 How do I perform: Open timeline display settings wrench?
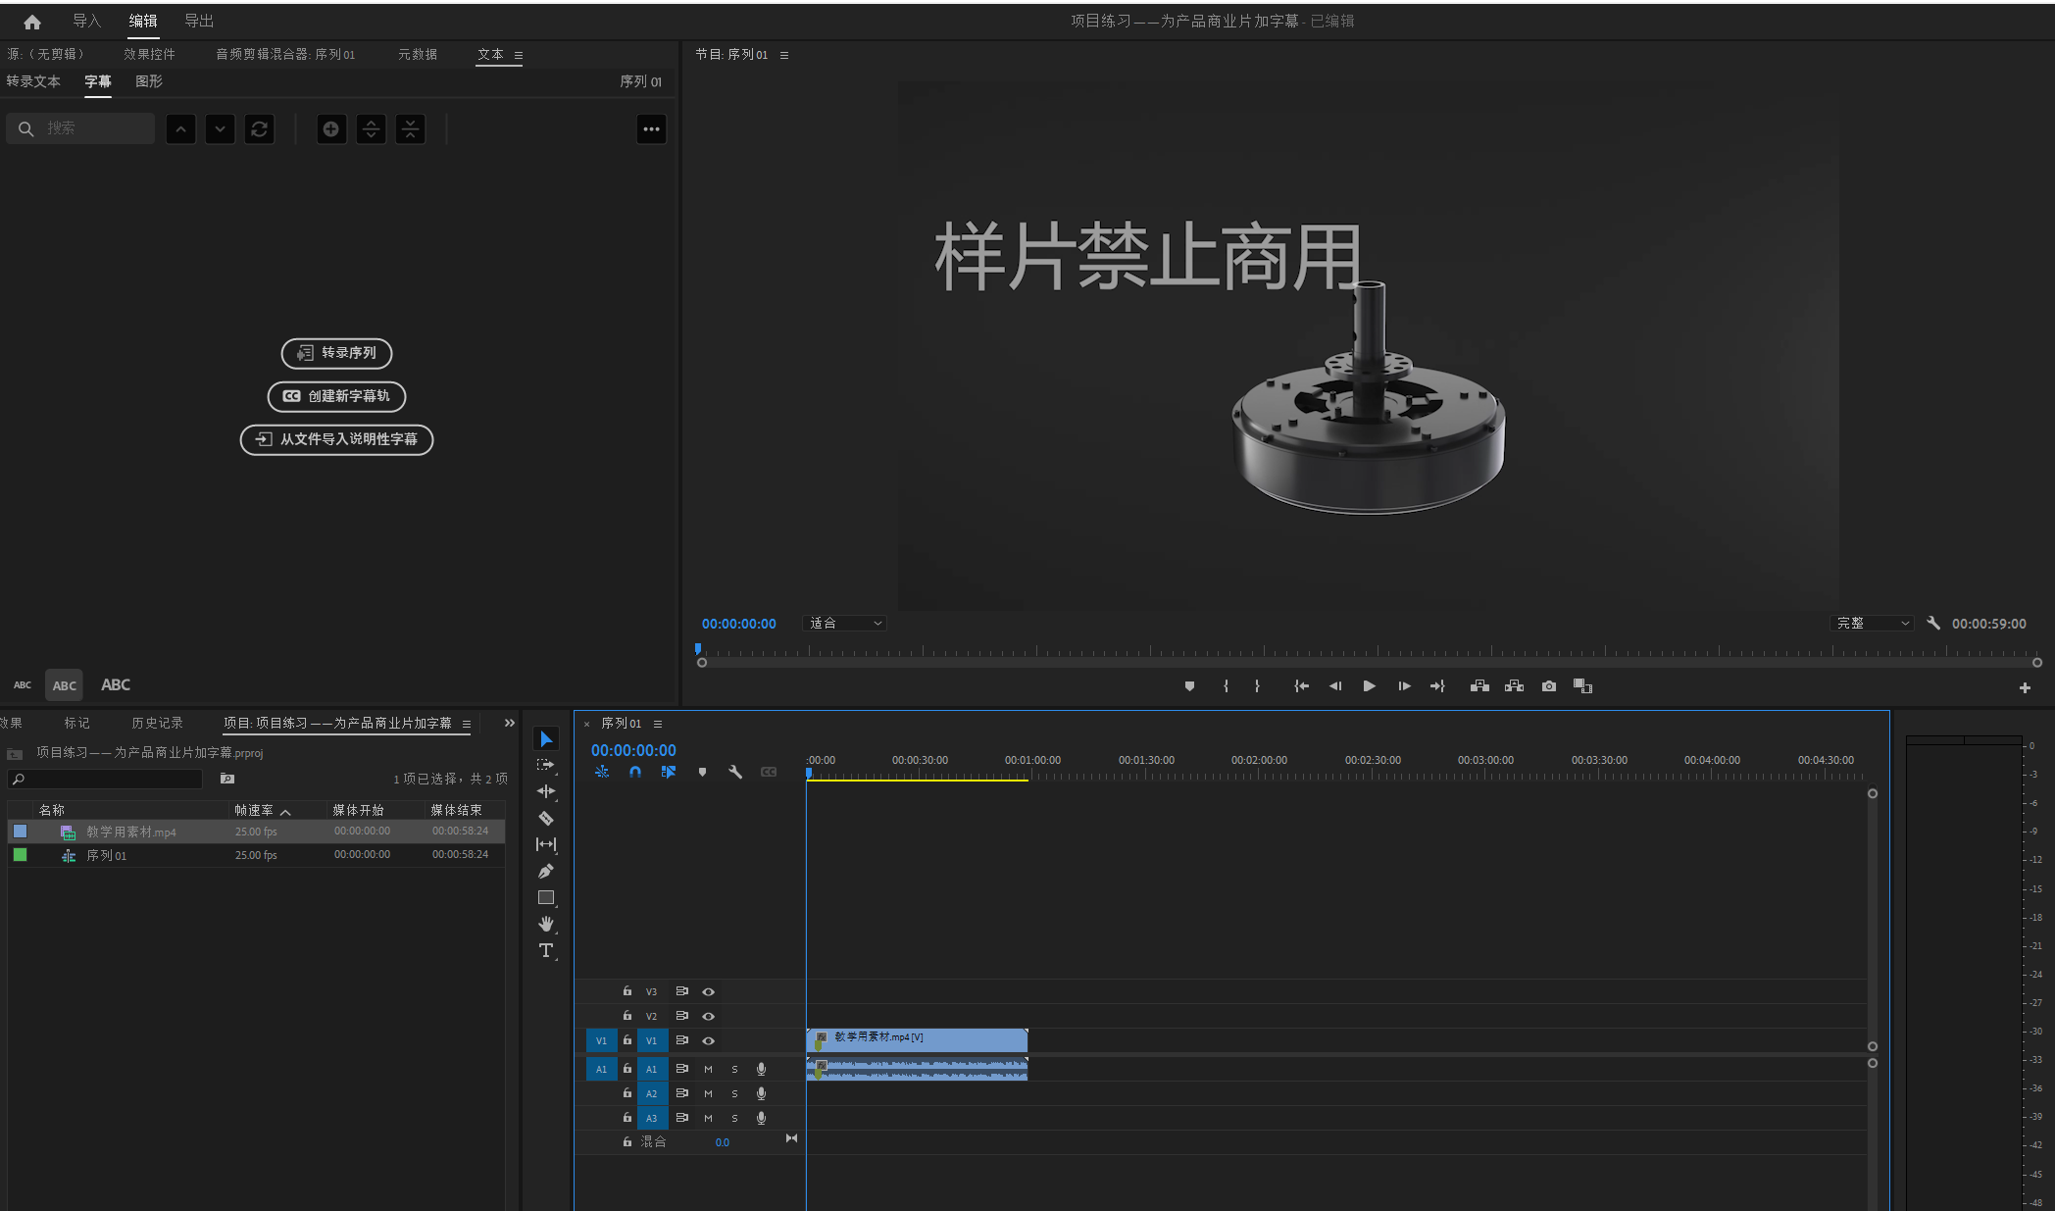(735, 773)
